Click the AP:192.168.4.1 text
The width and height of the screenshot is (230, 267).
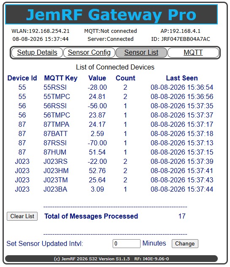(x=180, y=31)
